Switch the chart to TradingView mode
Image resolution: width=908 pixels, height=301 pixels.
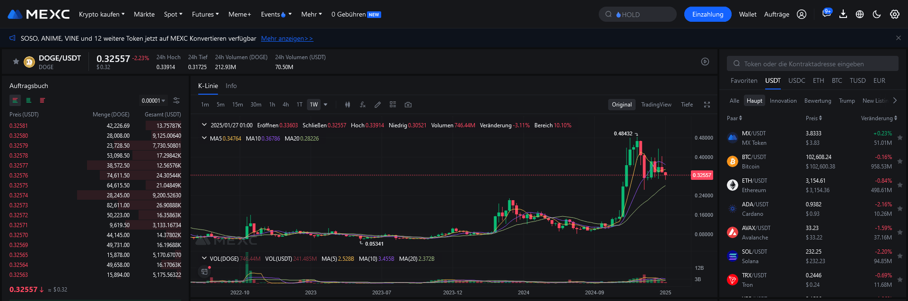[656, 105]
